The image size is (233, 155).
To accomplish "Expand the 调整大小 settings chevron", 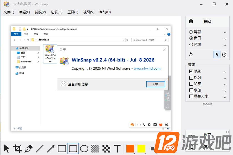I will point(225,97).
